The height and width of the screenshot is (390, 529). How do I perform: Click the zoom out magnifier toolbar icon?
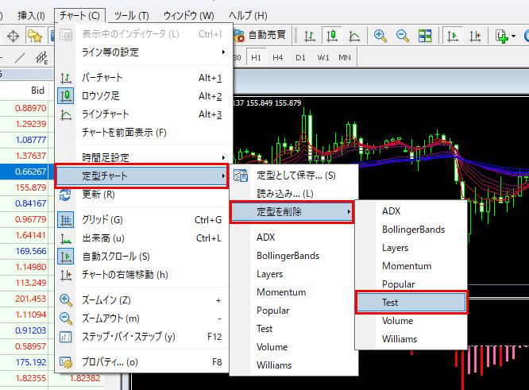(x=403, y=36)
